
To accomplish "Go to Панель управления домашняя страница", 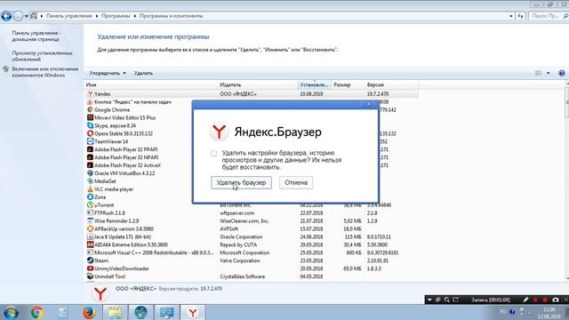I will click(x=36, y=36).
